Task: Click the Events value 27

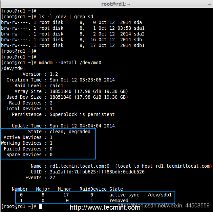Action: [x=52, y=178]
